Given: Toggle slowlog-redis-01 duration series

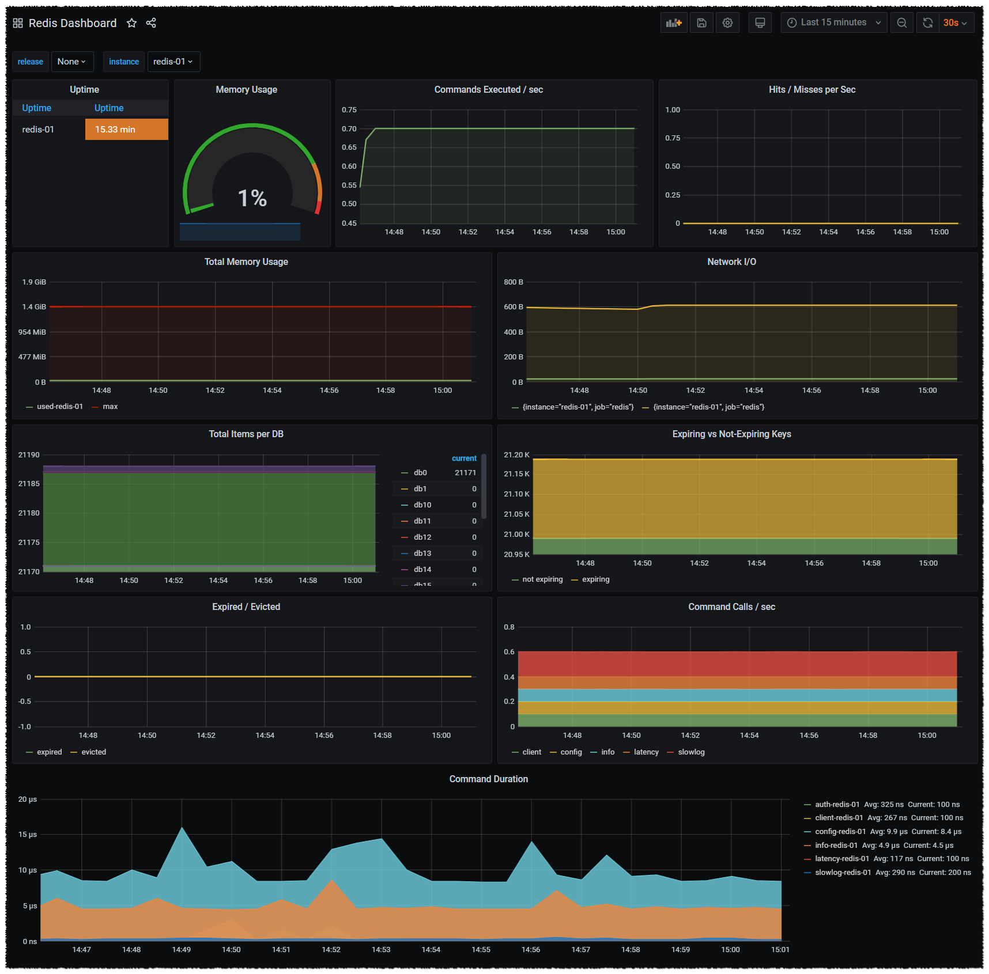Looking at the screenshot, I should coord(843,873).
